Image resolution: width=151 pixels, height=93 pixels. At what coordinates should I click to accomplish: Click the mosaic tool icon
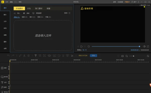[49, 56]
